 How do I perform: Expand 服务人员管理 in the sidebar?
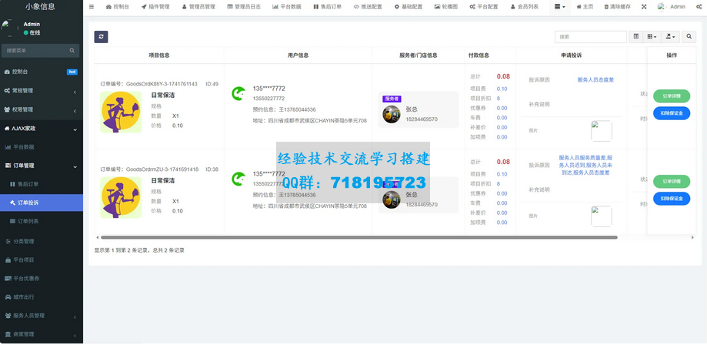click(42, 316)
